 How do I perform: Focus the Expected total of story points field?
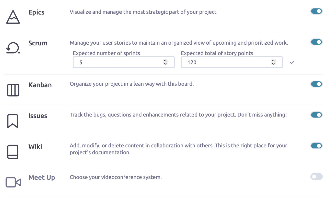click(232, 62)
